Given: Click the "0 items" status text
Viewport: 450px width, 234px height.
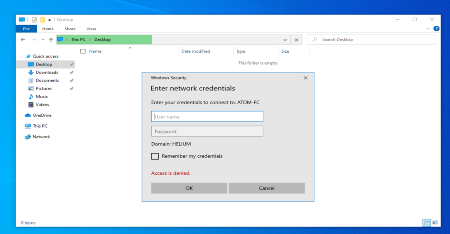Looking at the screenshot, I should [x=28, y=223].
